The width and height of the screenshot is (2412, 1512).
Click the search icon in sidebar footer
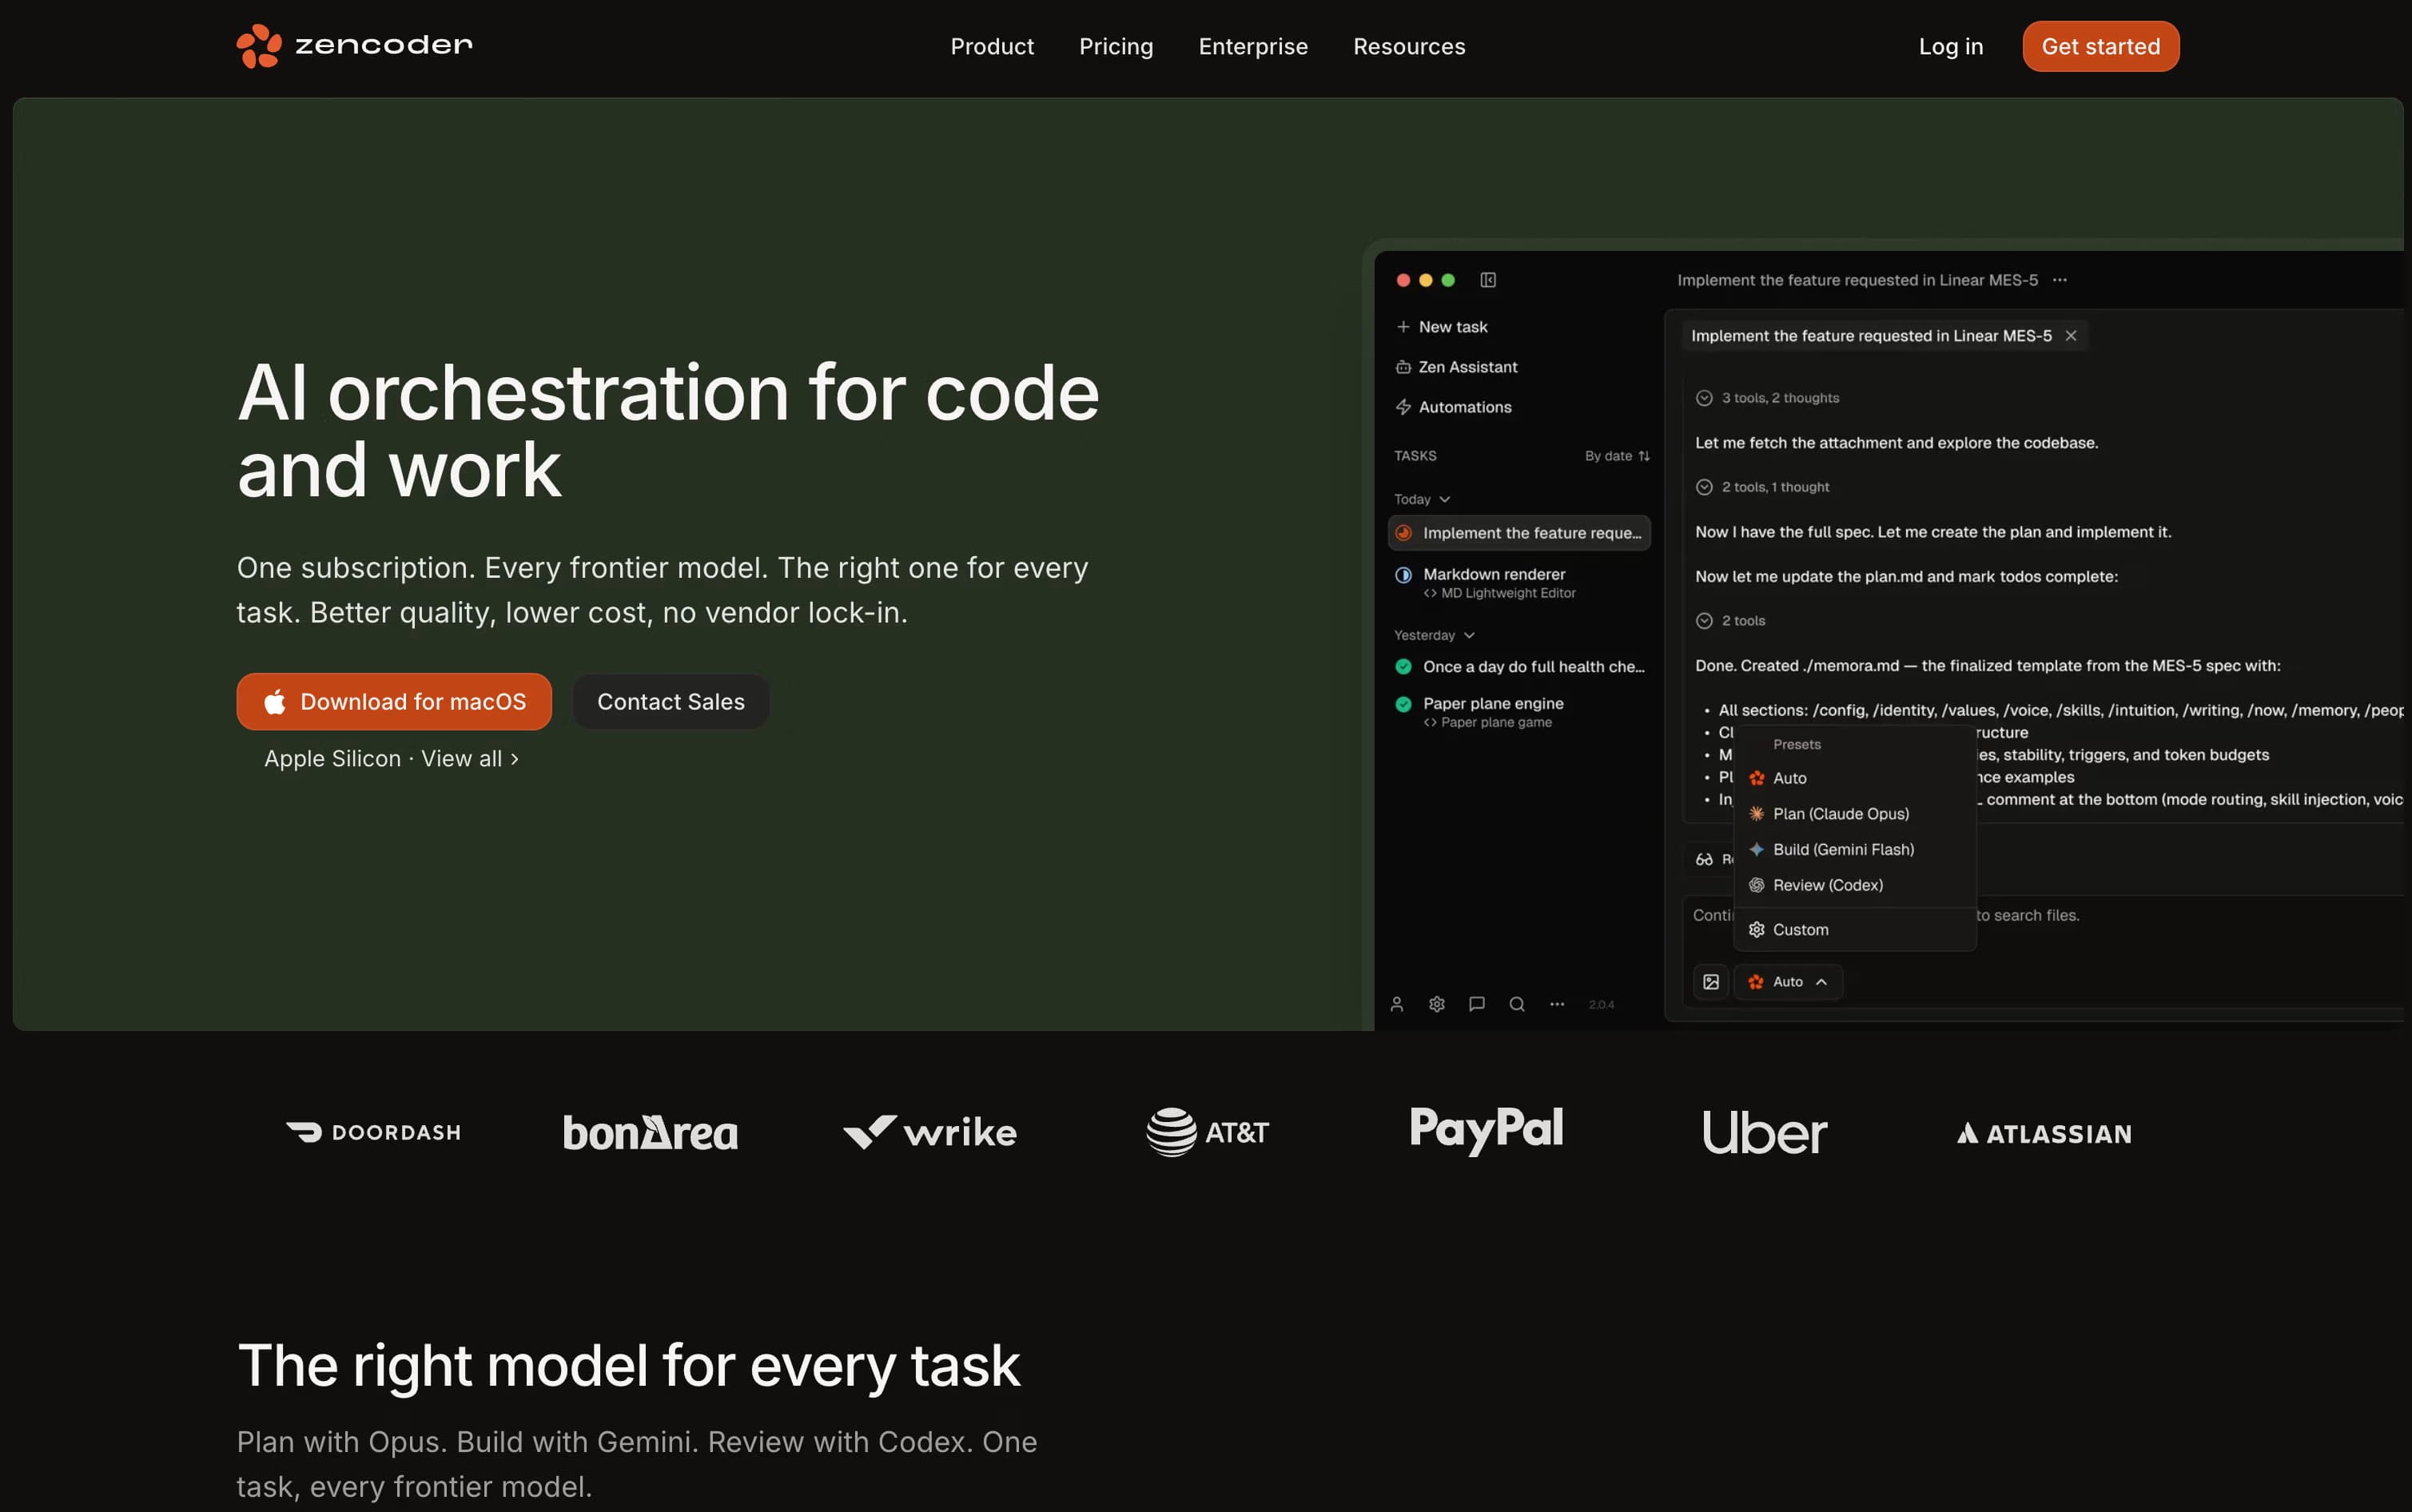[1517, 1004]
